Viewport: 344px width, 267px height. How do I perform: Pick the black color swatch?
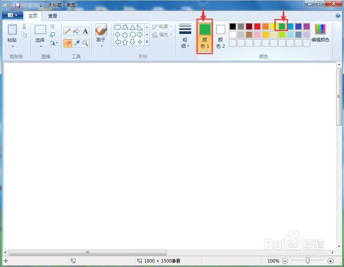233,26
